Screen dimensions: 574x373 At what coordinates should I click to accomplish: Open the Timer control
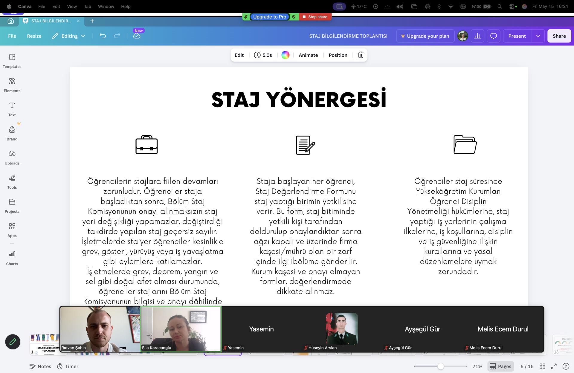[68, 366]
